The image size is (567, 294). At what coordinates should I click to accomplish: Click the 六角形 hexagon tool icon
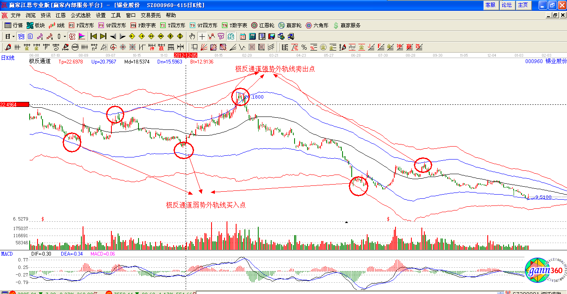tap(317, 25)
